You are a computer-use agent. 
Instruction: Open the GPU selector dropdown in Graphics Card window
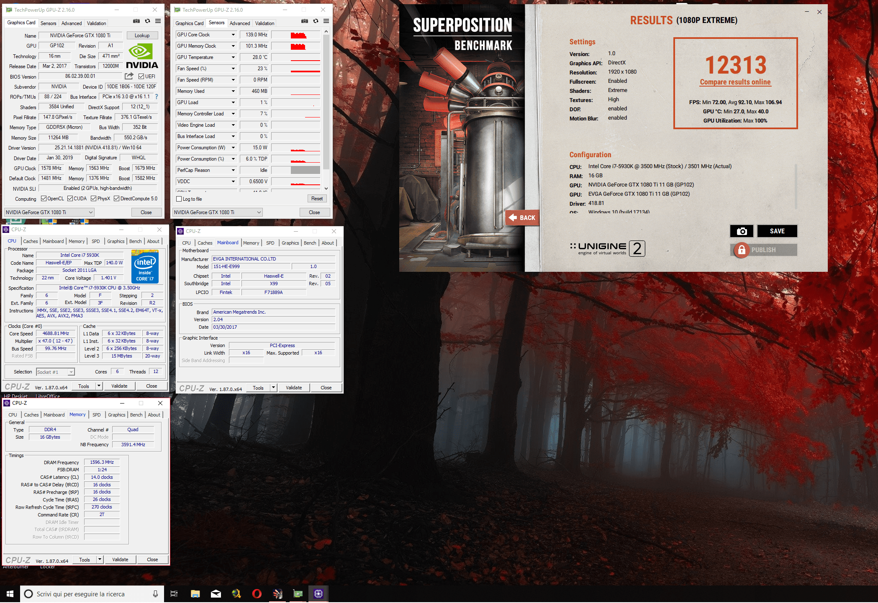point(49,212)
